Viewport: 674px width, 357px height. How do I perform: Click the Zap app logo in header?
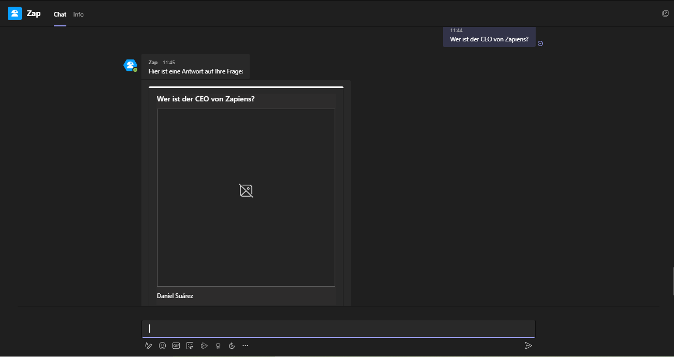15,13
